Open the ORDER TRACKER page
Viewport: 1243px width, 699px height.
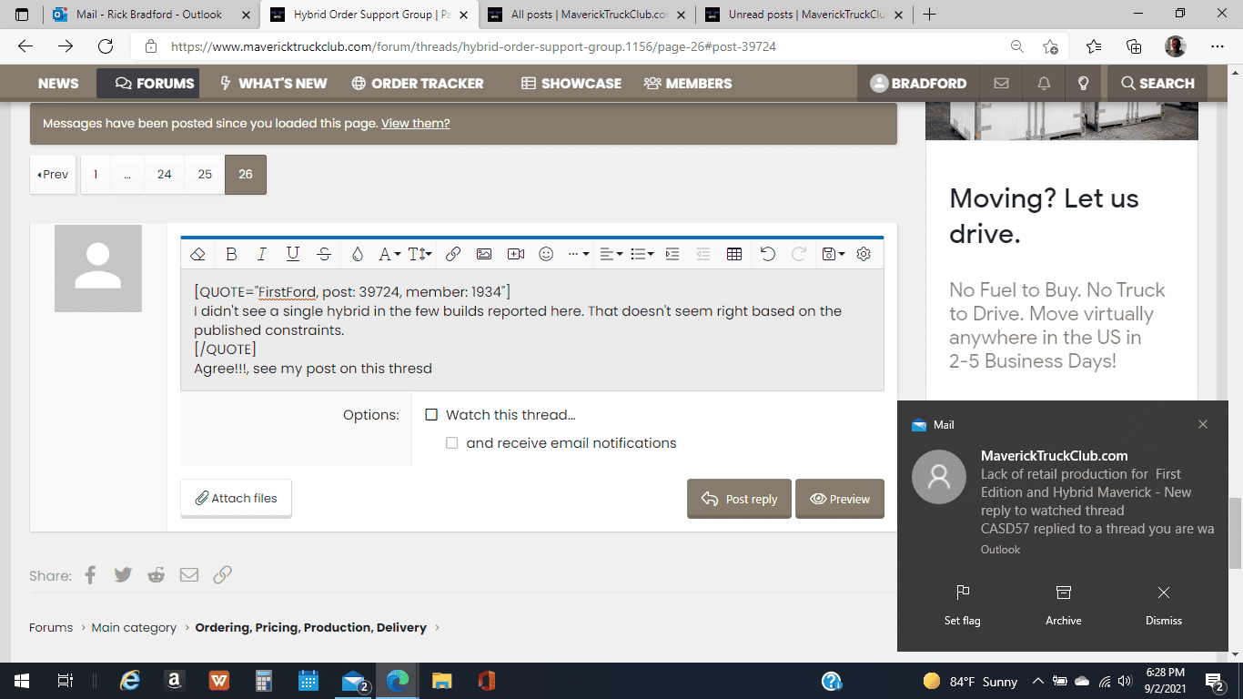pos(418,83)
